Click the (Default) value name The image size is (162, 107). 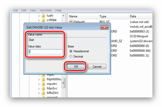(x=79, y=22)
